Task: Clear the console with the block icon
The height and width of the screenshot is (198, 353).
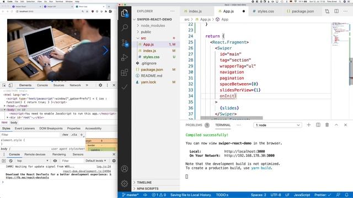Action: point(10,161)
